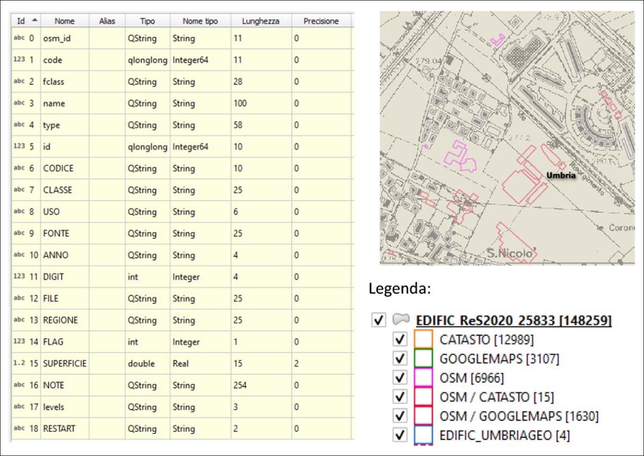Toggle the OSM [6966] checkbox
This screenshot has height=456, width=644.
[400, 378]
